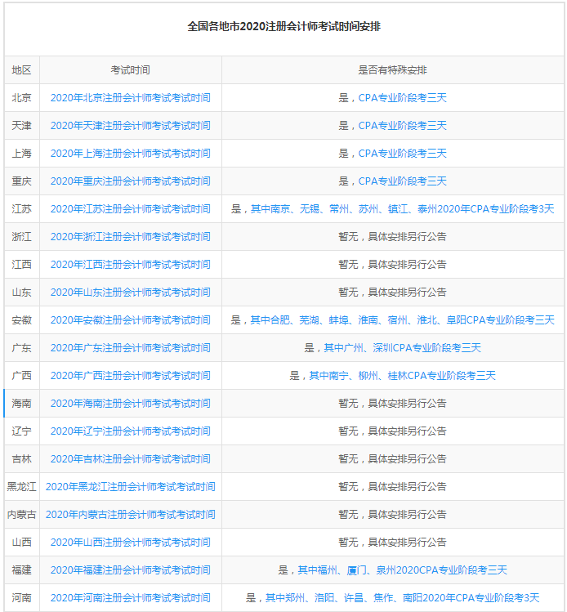Click the 2020年河南注册会计师考试时间 link
567x612 pixels.
click(130, 598)
